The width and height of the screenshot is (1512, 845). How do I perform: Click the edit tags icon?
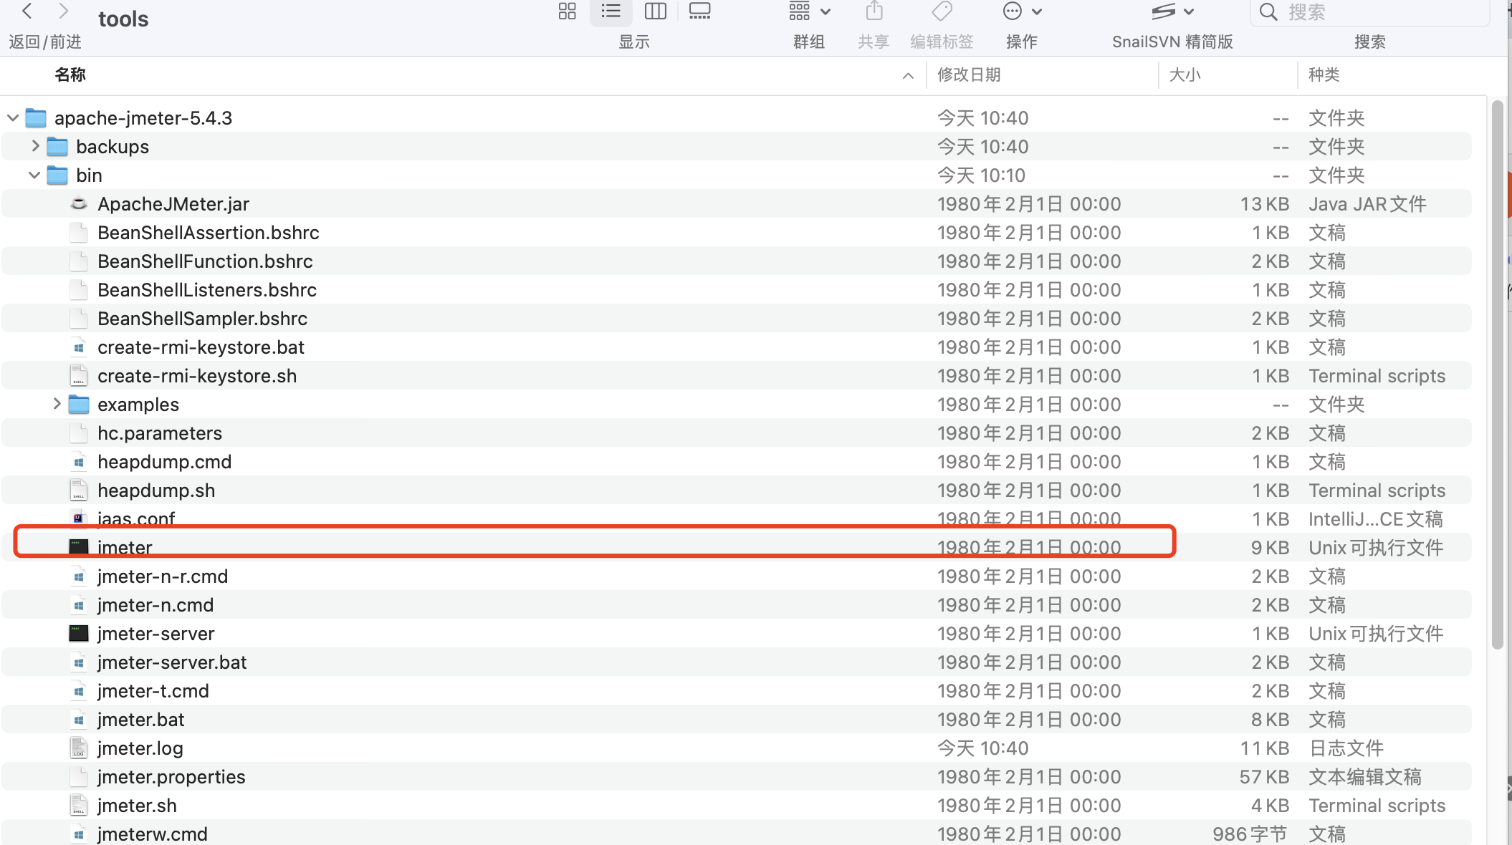(942, 11)
